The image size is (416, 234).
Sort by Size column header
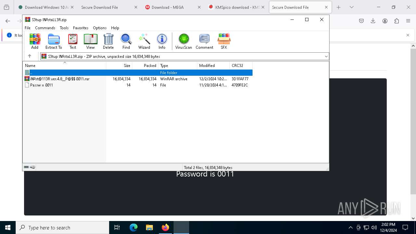[x=119, y=66]
